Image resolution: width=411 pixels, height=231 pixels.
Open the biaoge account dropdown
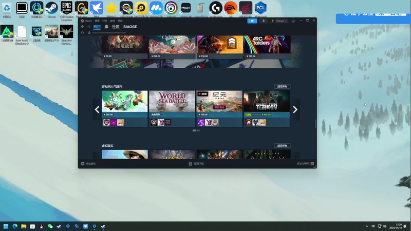coord(281,21)
